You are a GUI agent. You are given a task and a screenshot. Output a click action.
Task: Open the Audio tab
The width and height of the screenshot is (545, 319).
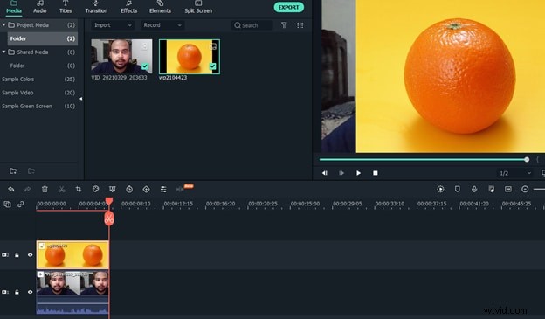(x=39, y=7)
